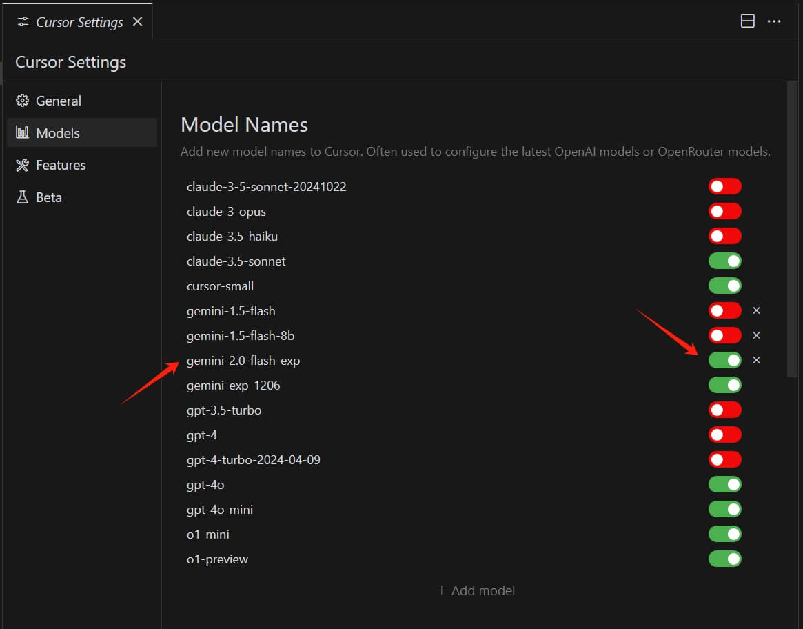Remove the gemini-1.5-flash model with X
Viewport: 803px width, 629px height.
pyautogui.click(x=756, y=311)
